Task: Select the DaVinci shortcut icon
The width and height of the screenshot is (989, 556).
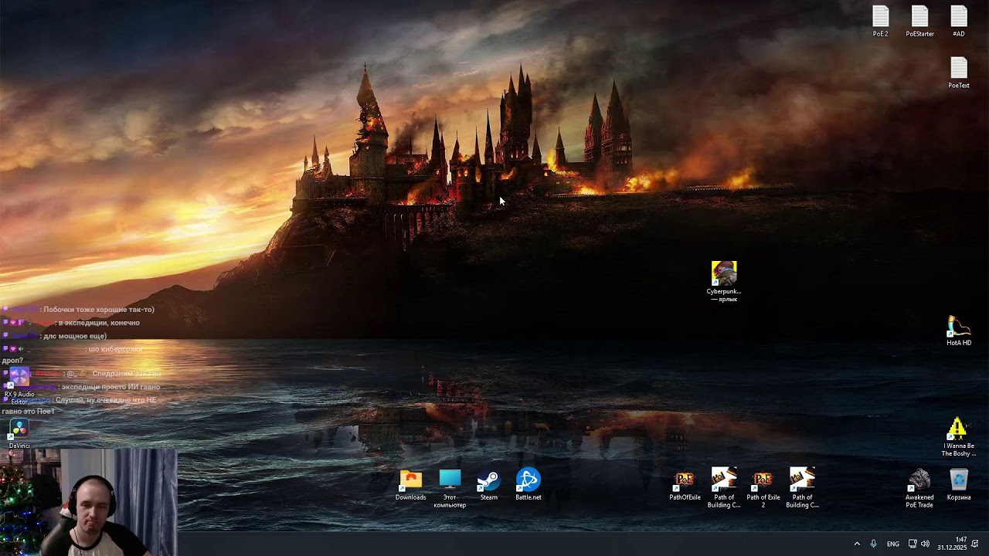Action: tap(19, 434)
